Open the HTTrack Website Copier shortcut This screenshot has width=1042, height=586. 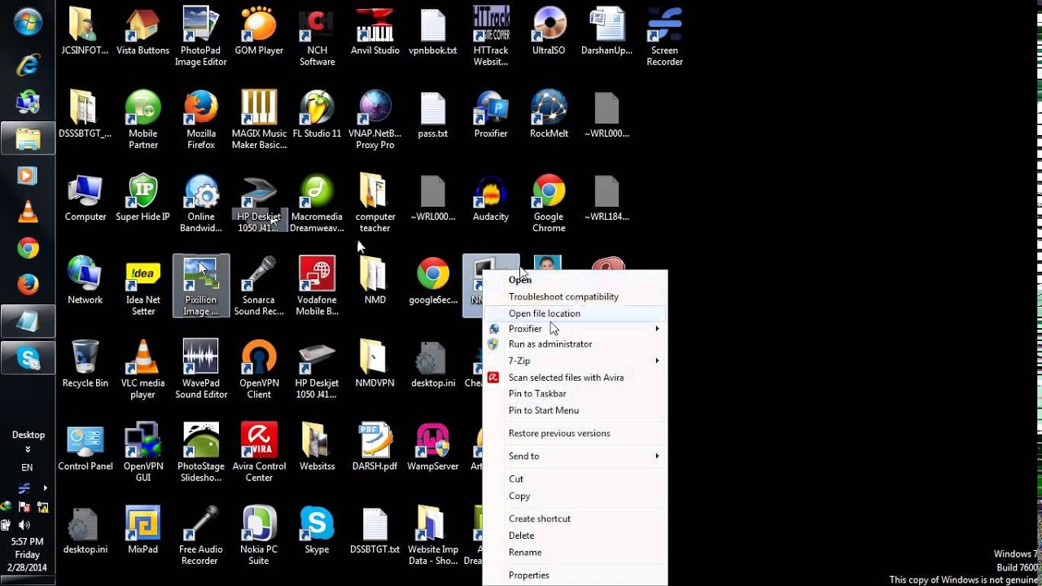pyautogui.click(x=491, y=37)
